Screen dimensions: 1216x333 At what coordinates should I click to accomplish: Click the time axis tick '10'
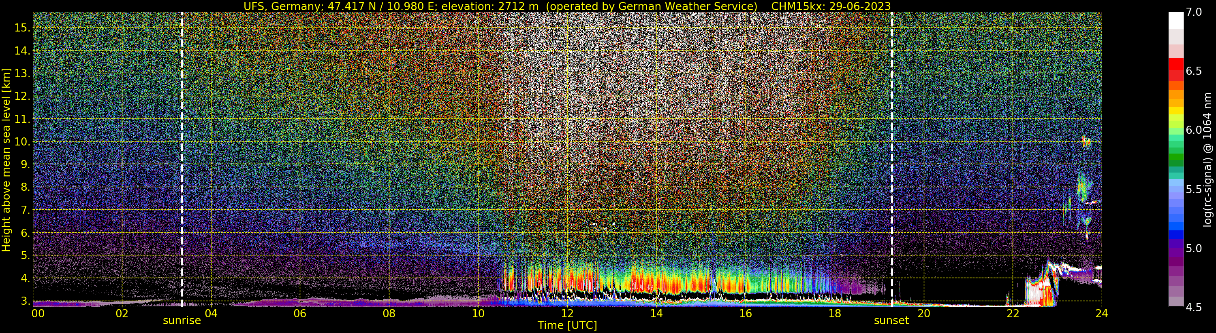pos(478,313)
